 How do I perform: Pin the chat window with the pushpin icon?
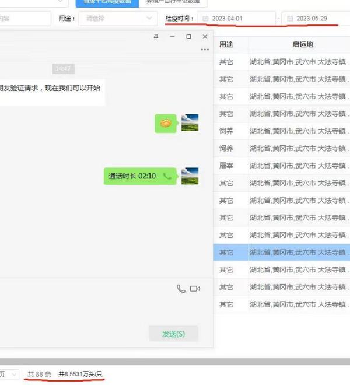click(x=156, y=37)
